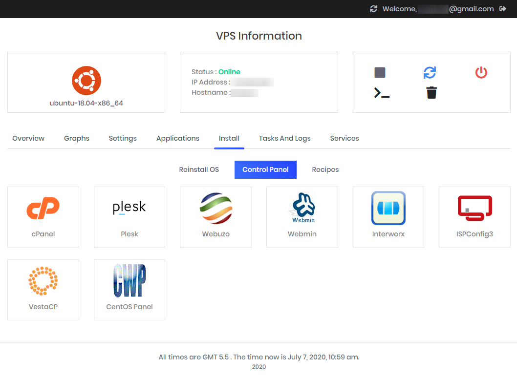Click the stop VPS square icon

(380, 72)
